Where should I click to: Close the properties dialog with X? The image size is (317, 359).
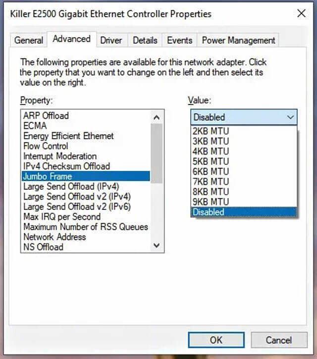[302, 13]
